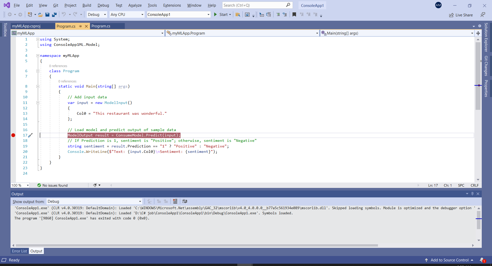Viewport: 492px width, 266px height.
Task: Select the Save All toolbar icon
Action: (54, 15)
